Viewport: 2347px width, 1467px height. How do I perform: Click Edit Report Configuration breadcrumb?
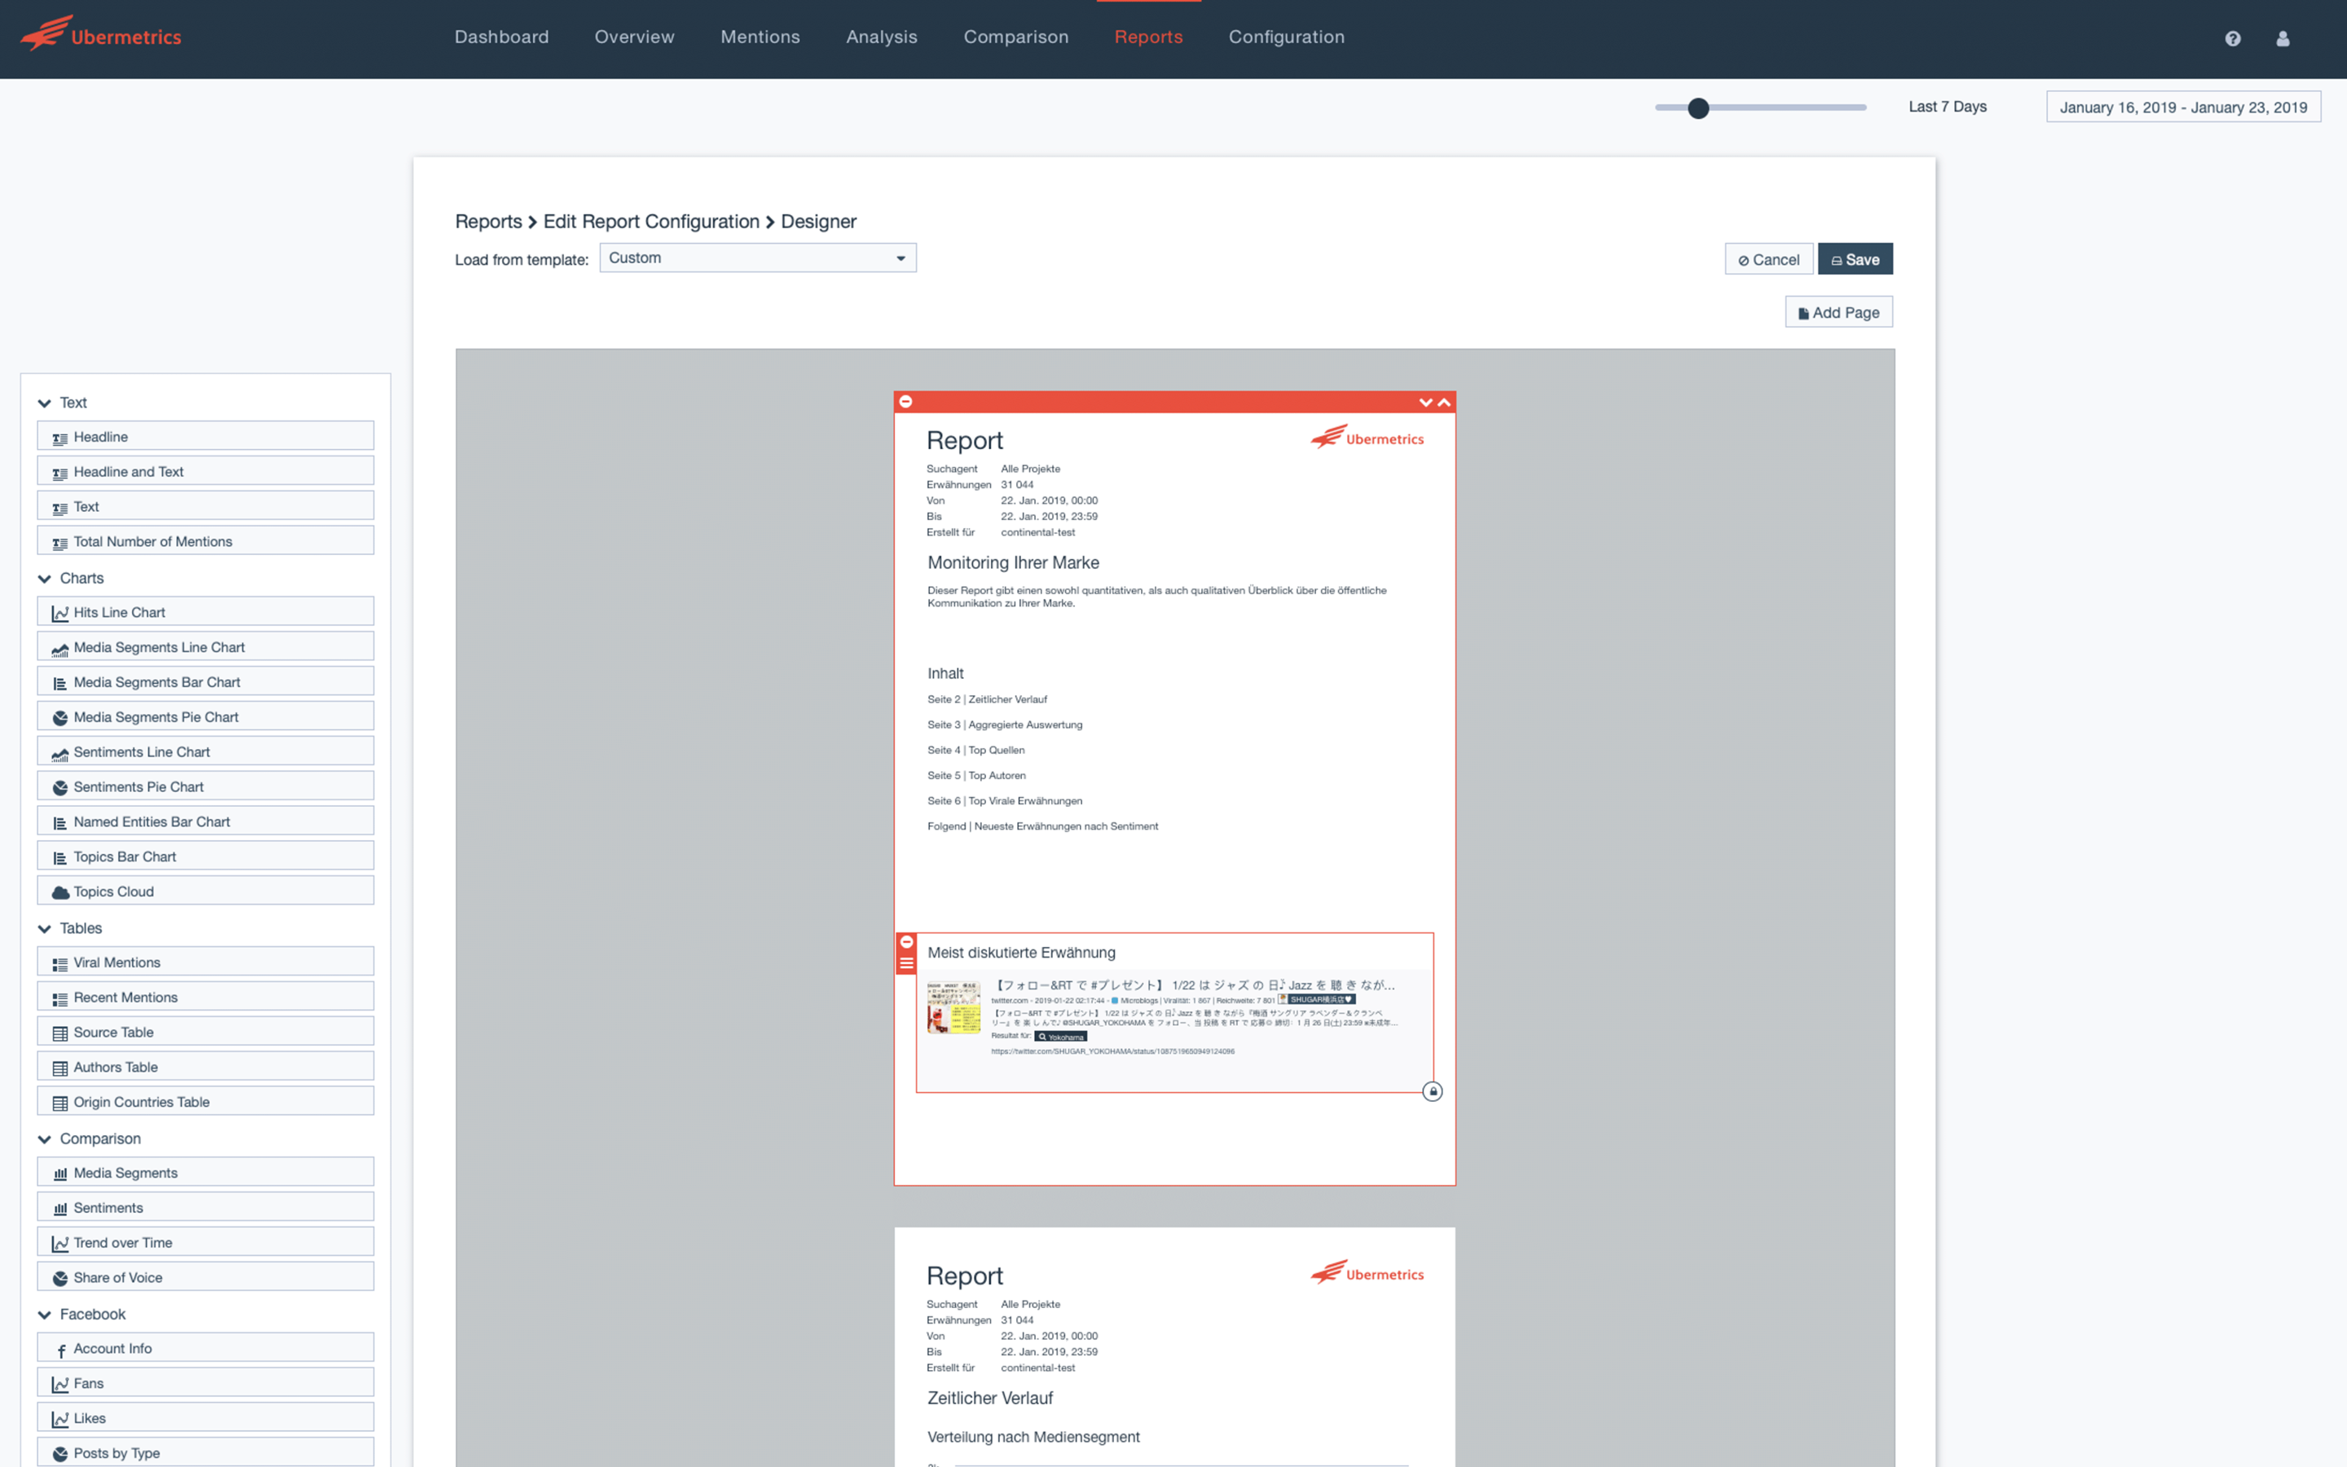(x=652, y=222)
